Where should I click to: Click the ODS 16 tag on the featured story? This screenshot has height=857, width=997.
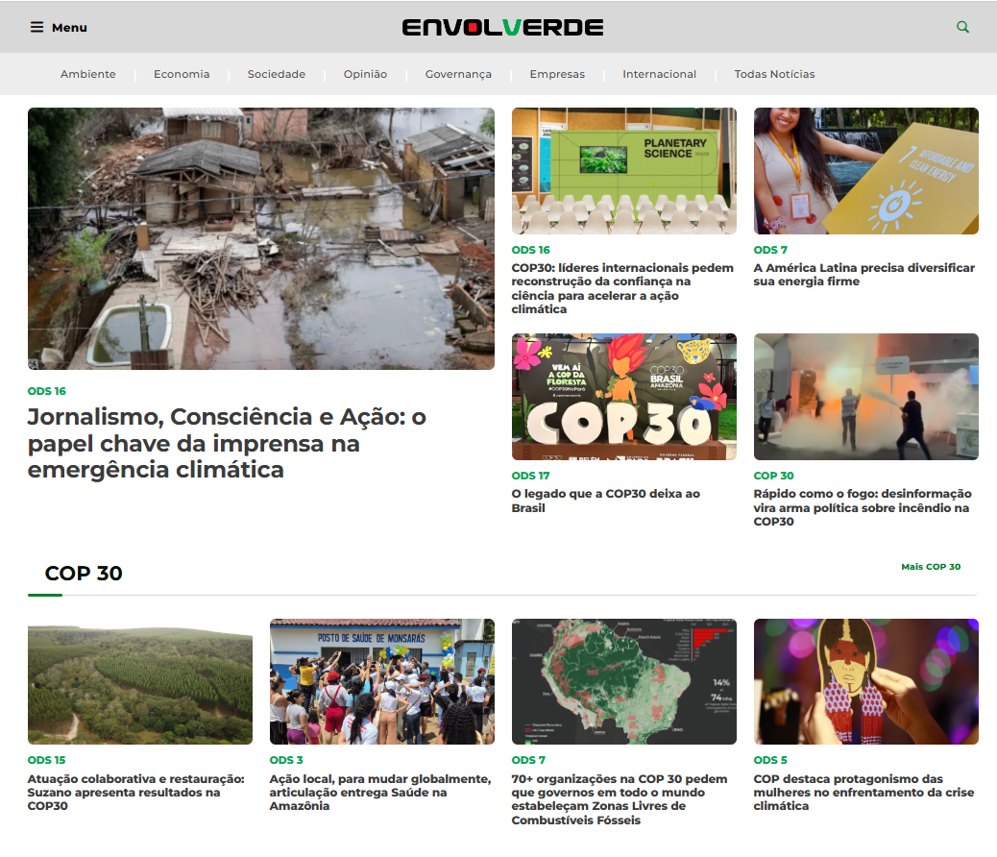(47, 392)
